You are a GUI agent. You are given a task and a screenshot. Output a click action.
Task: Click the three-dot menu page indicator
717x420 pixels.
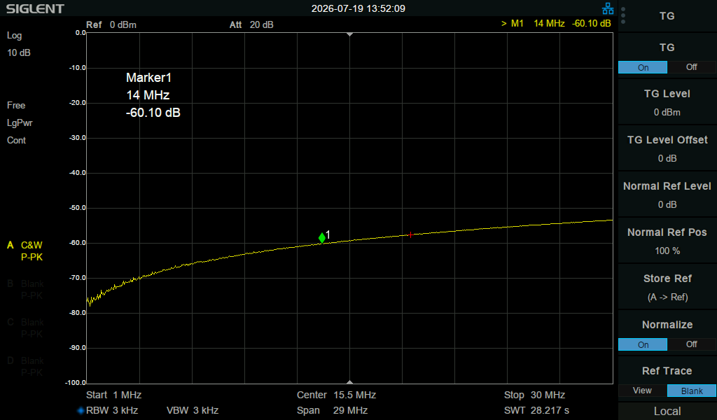[623, 15]
